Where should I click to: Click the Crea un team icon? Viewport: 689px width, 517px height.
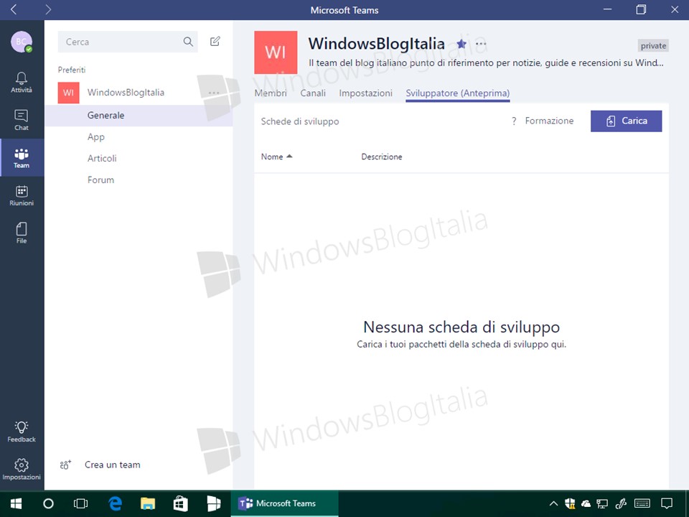(x=65, y=465)
